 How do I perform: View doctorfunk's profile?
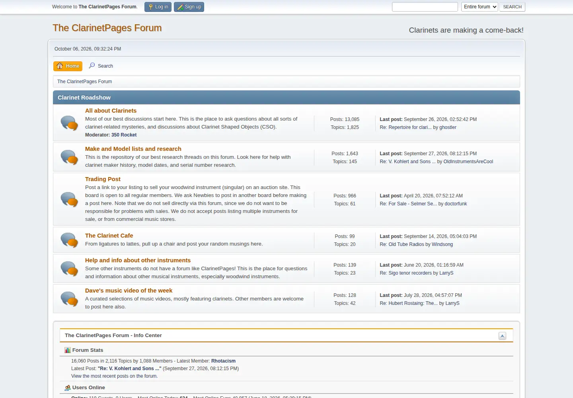(x=456, y=204)
